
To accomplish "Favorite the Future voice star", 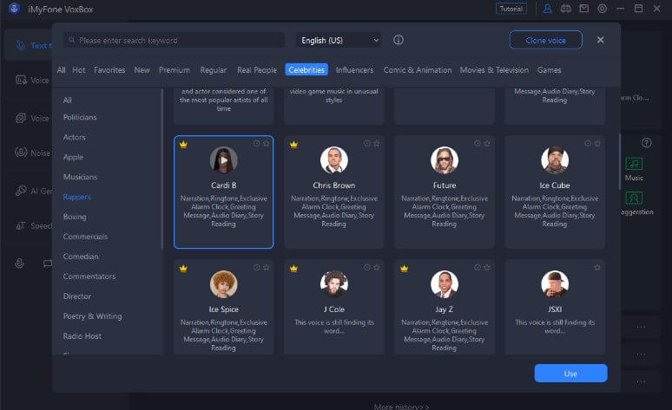I will pos(487,143).
